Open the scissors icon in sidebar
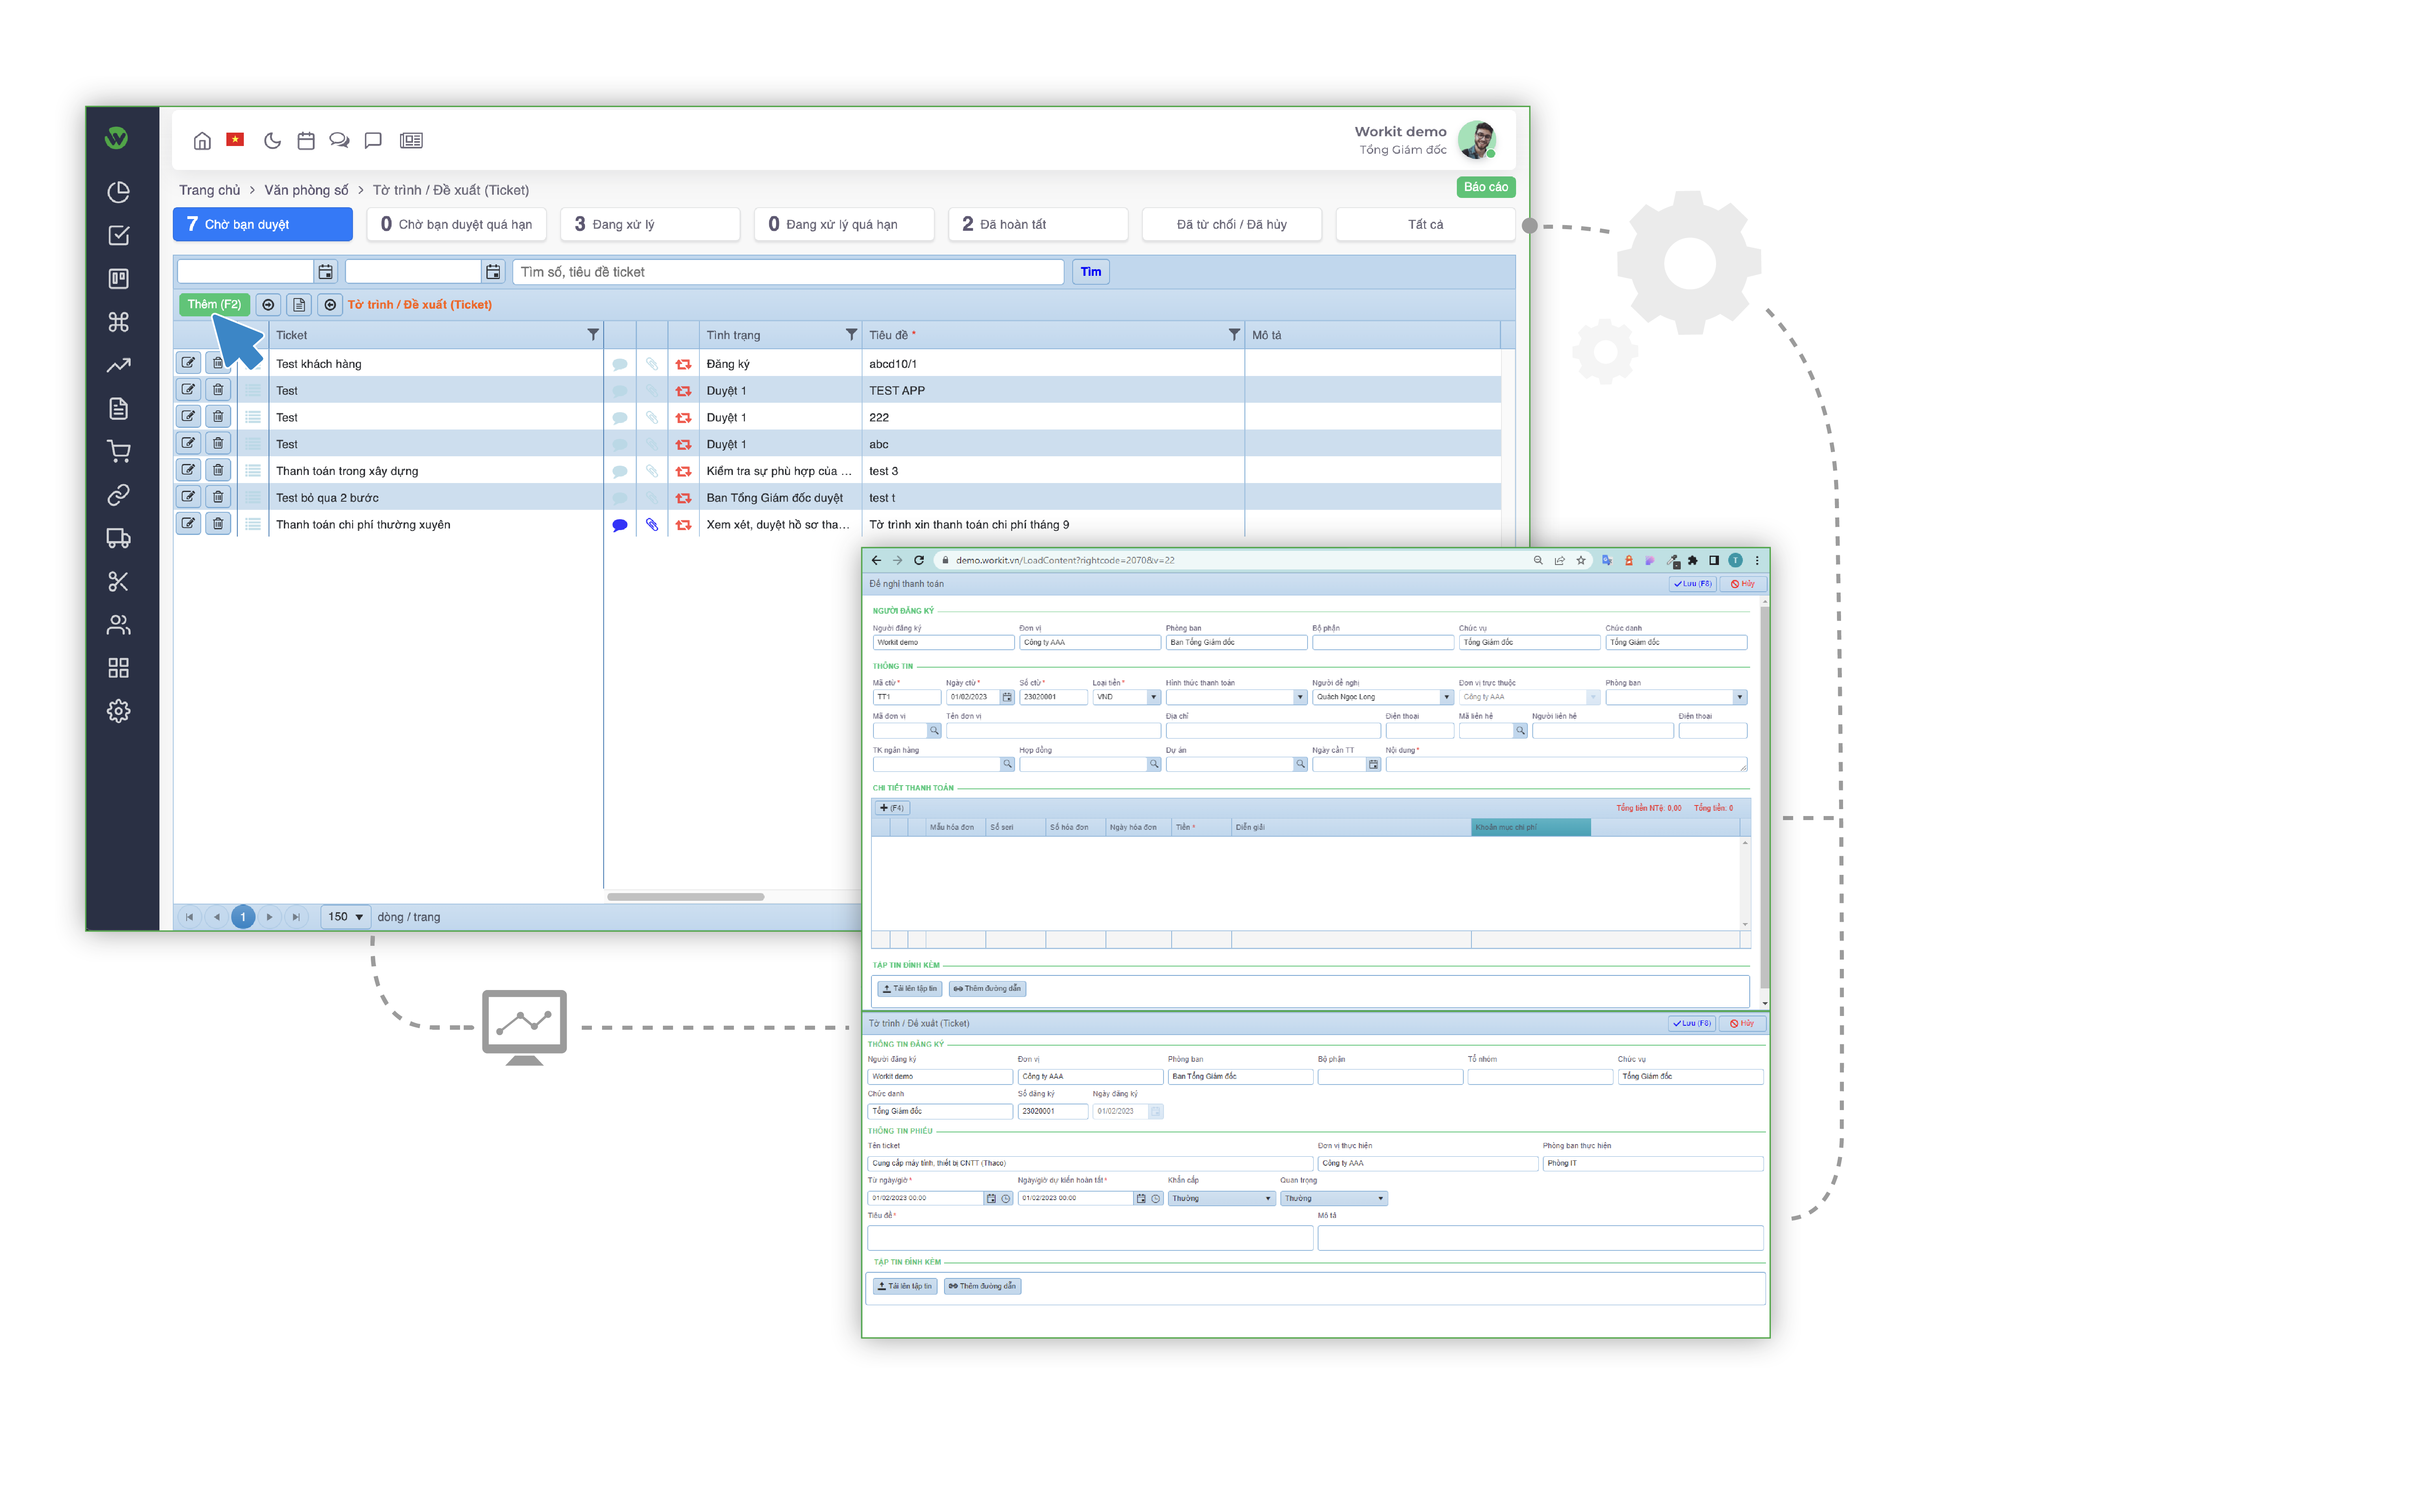The image size is (2409, 1512). [119, 581]
